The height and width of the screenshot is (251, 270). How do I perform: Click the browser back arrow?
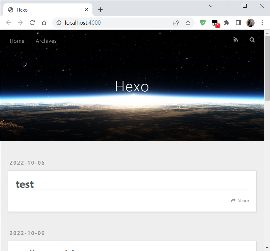[x=8, y=23]
